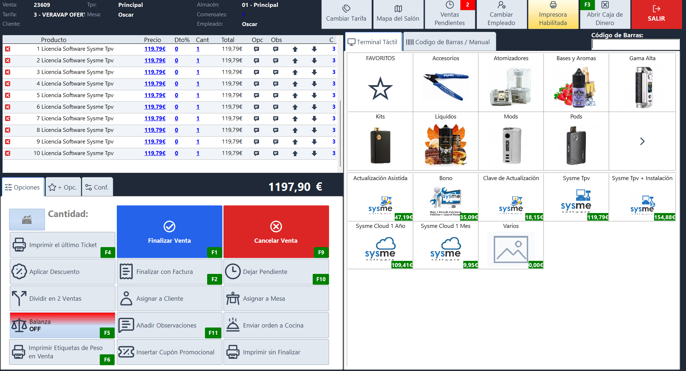Open the on-screen keyboard for Cantidad

click(x=27, y=219)
